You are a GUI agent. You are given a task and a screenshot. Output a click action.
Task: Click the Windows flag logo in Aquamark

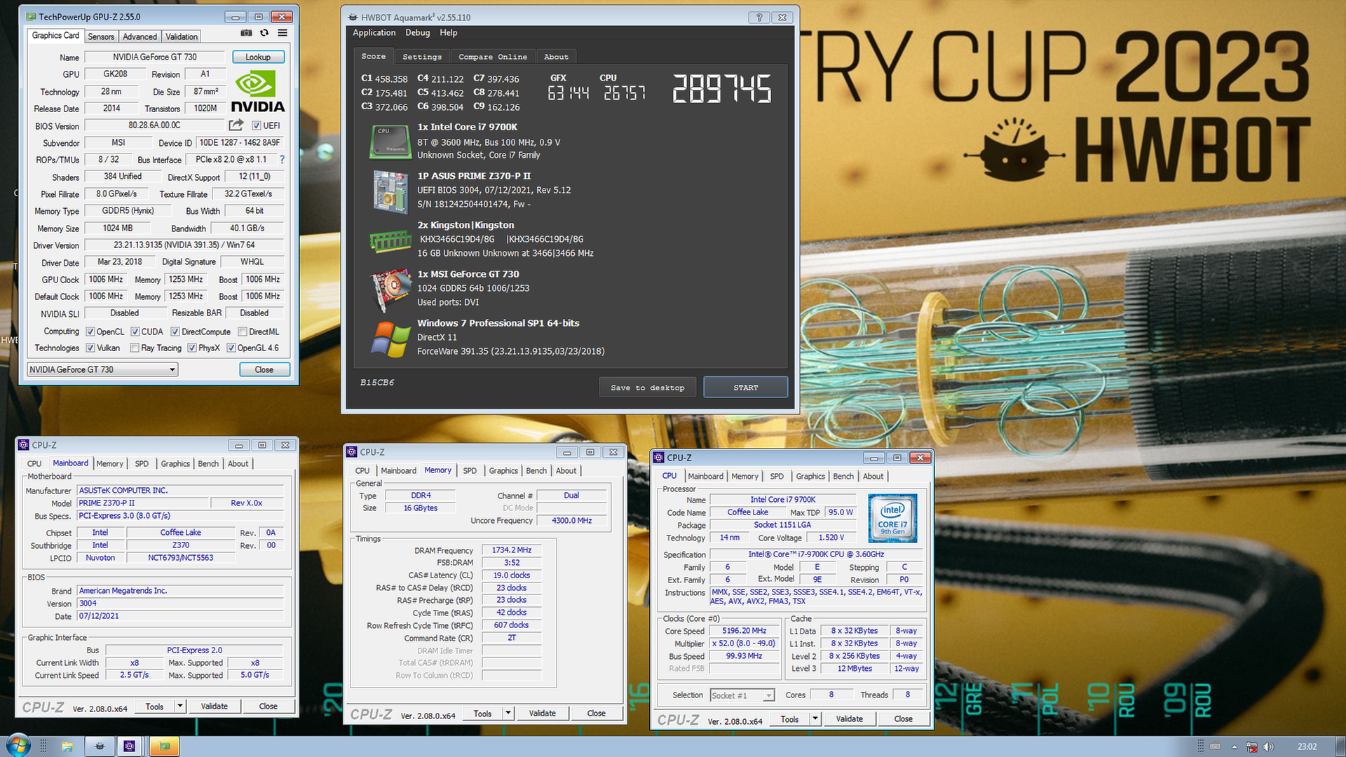[390, 339]
